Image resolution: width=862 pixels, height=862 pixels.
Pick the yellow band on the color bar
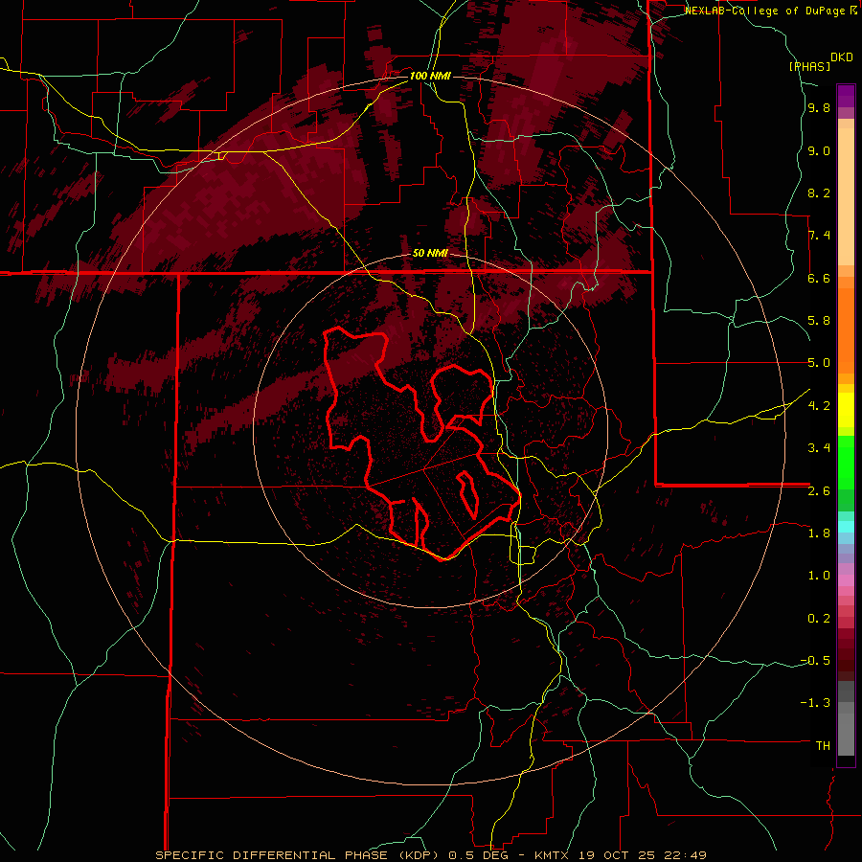pyautogui.click(x=846, y=410)
